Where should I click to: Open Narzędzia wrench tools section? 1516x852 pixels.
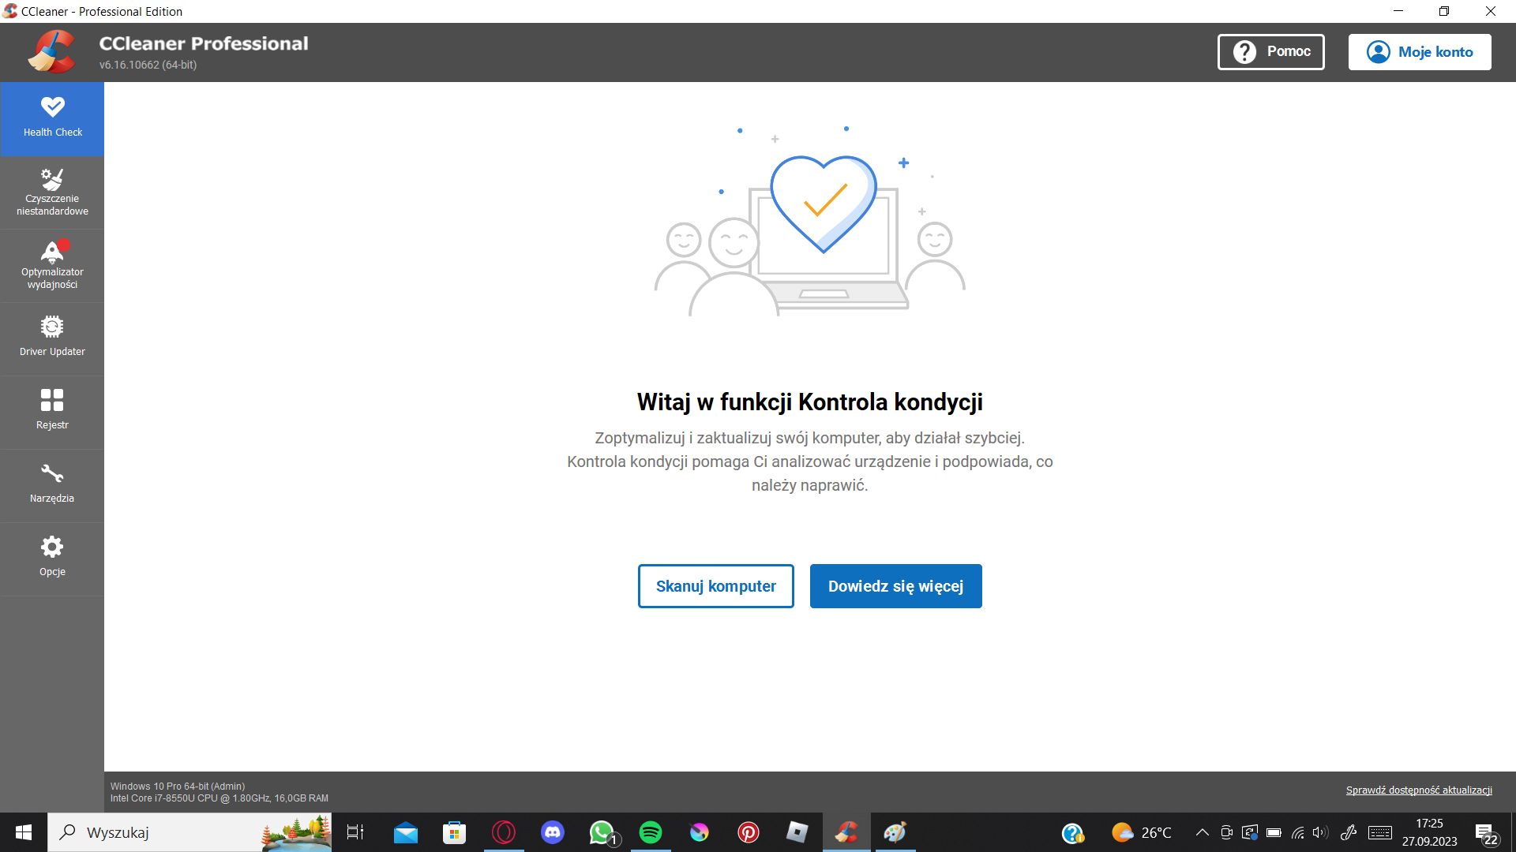click(52, 484)
